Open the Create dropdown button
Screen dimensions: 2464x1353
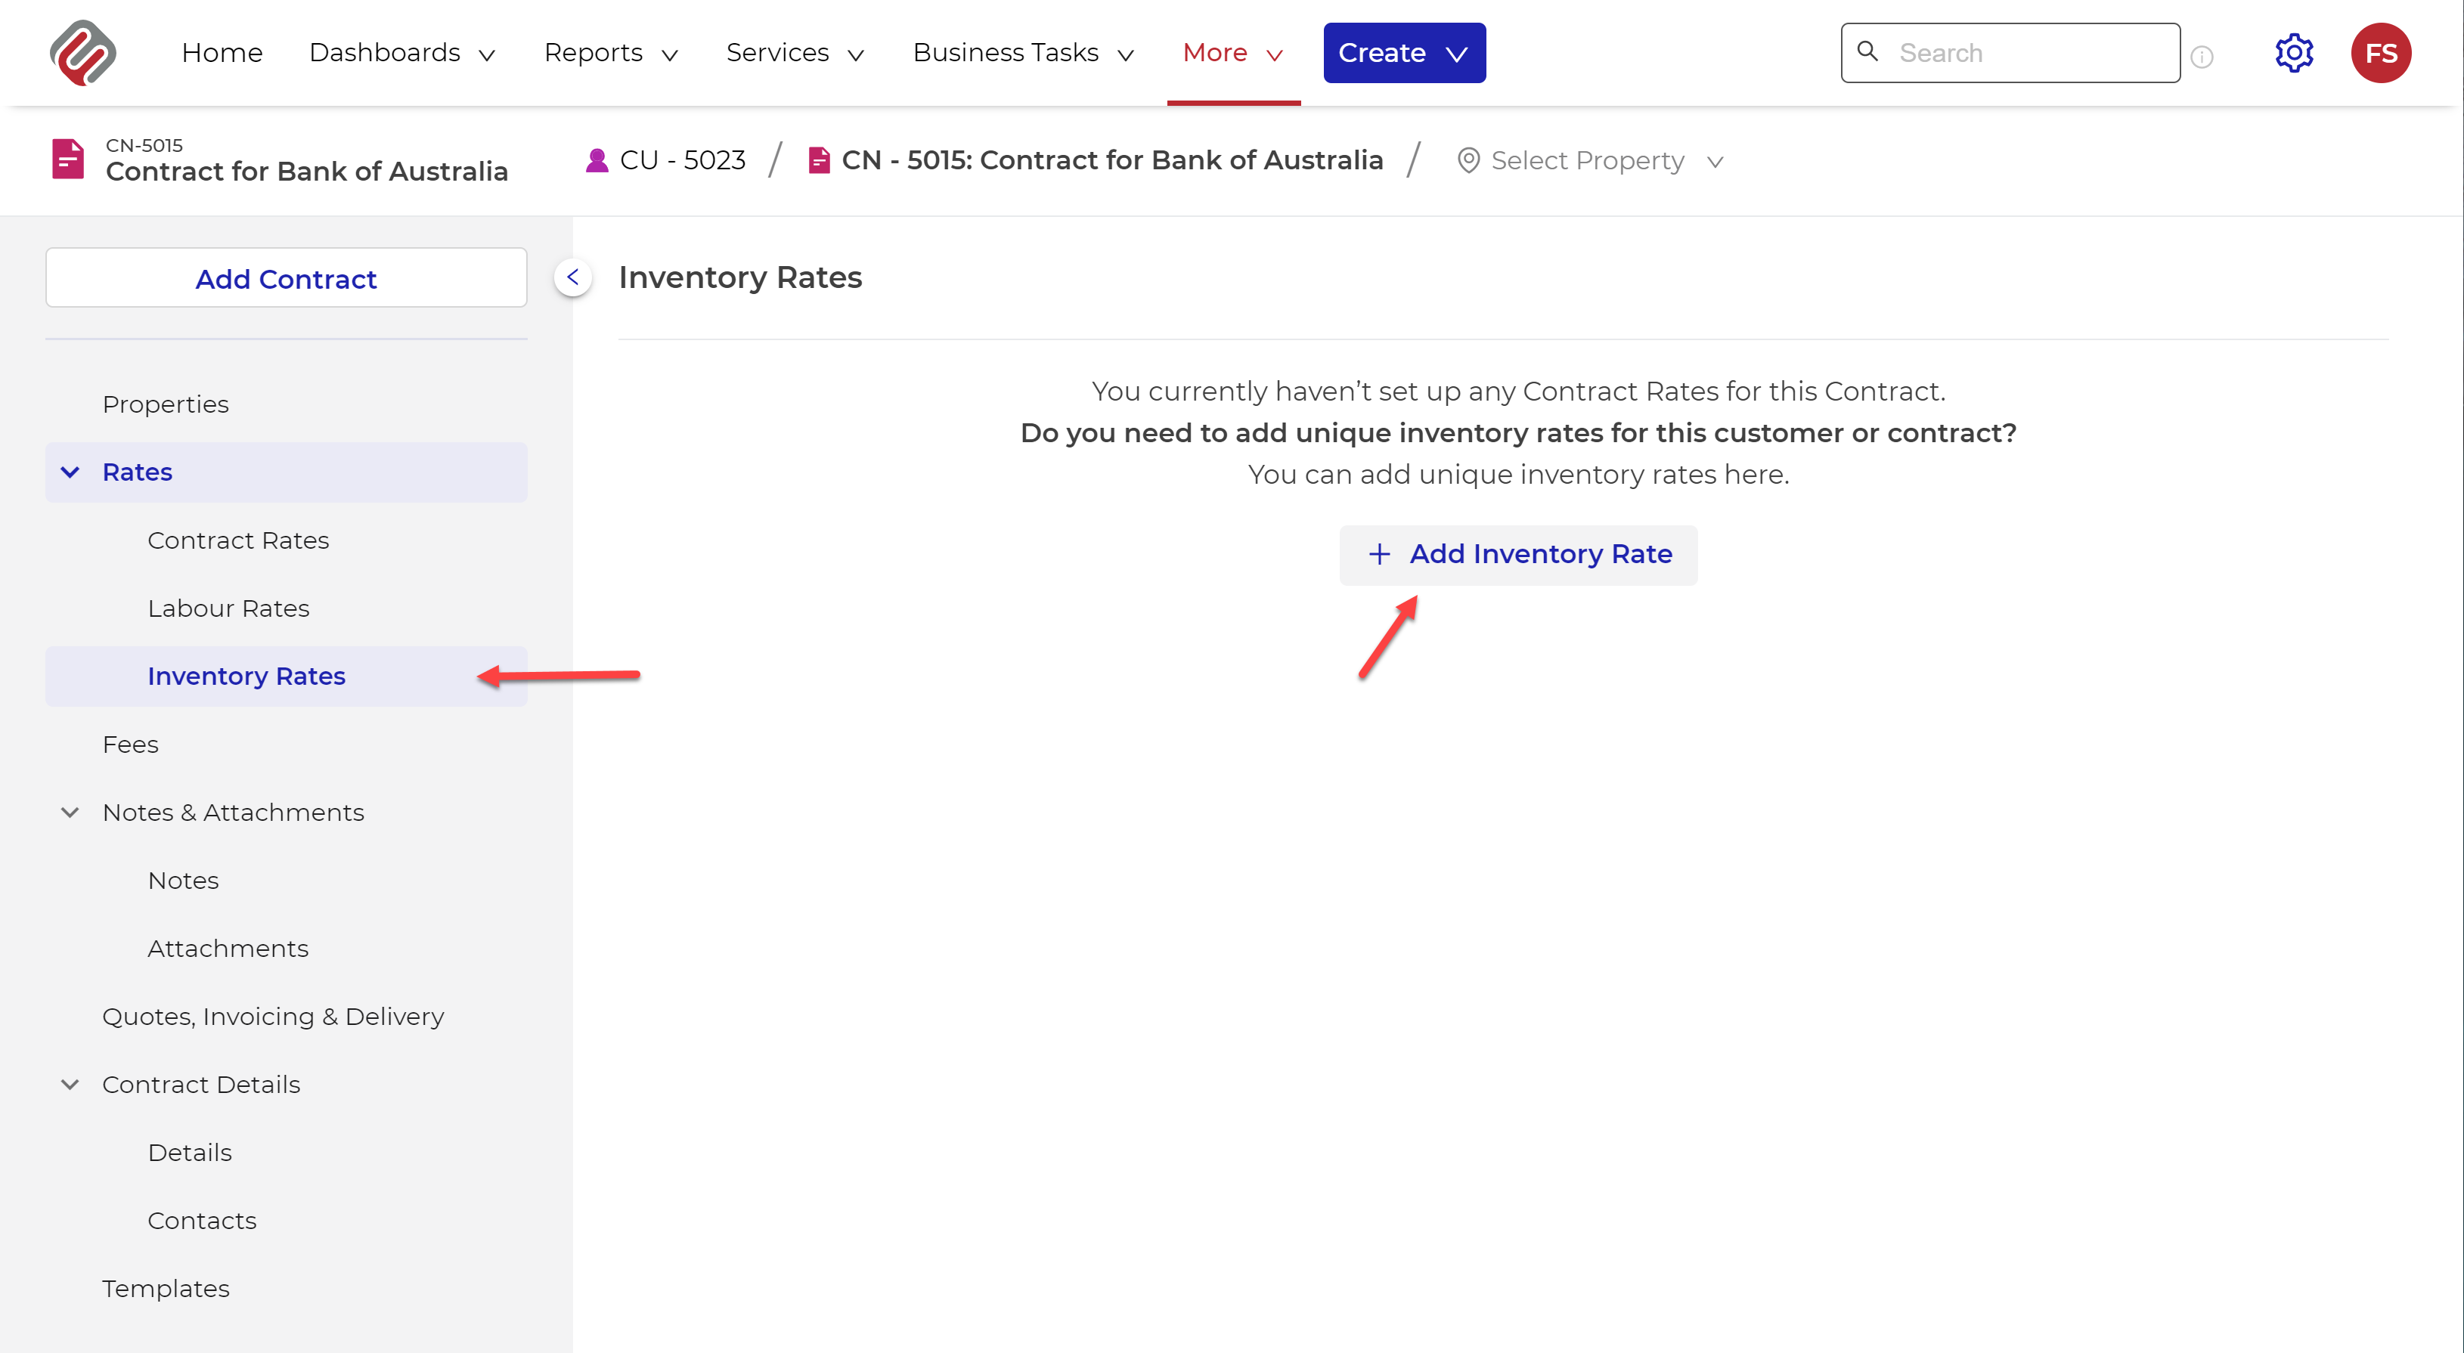click(x=1404, y=53)
